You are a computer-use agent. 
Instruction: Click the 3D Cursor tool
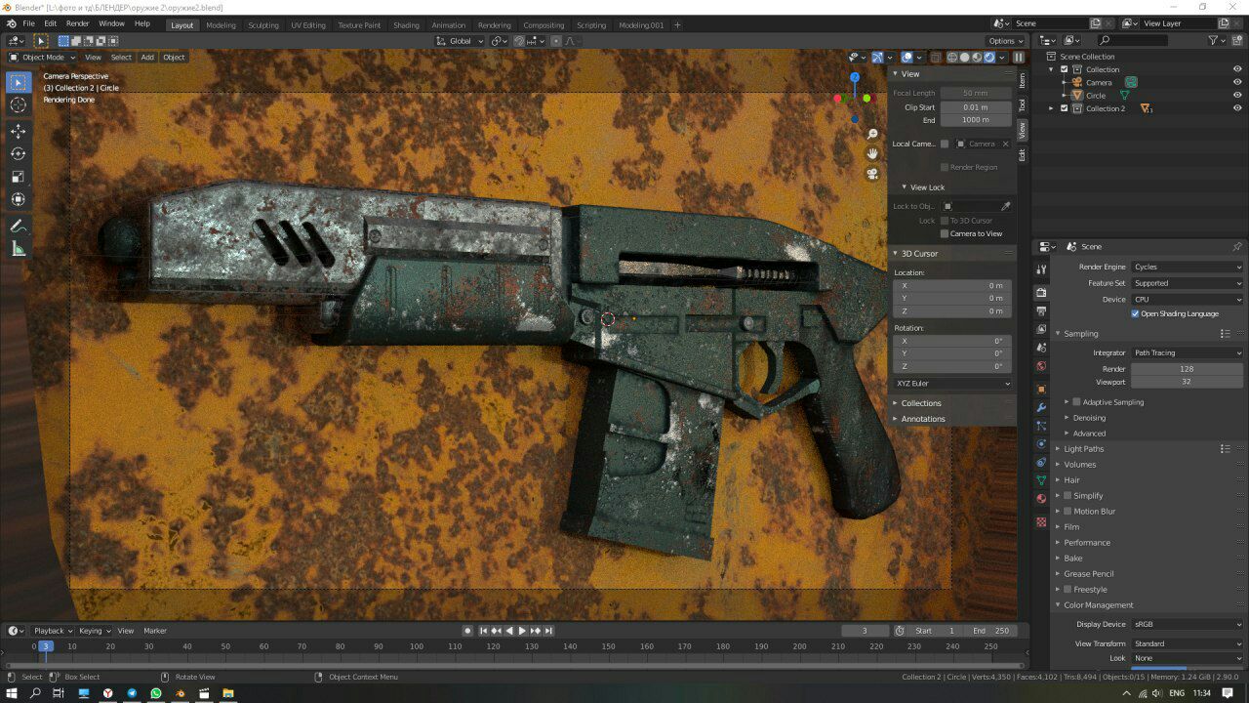(x=19, y=105)
